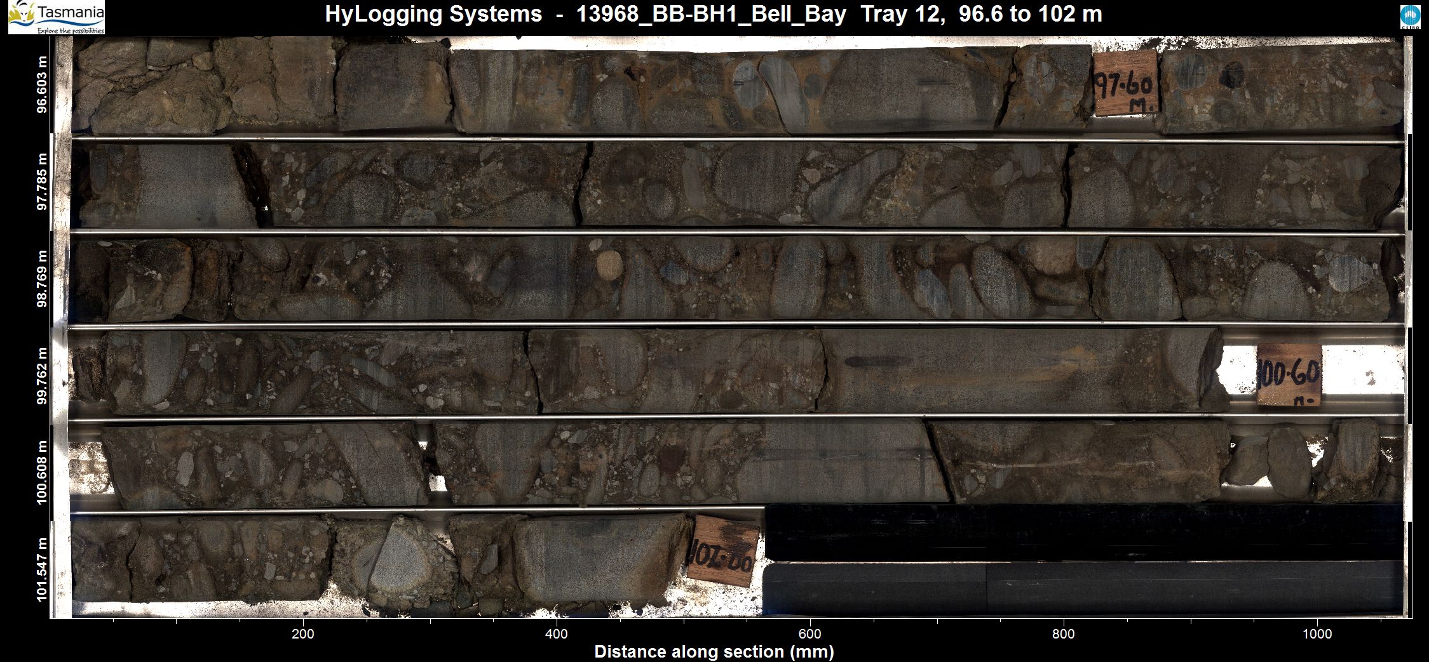1429x662 pixels.
Task: Click the 200 mm axis tick label
Action: coord(303,634)
